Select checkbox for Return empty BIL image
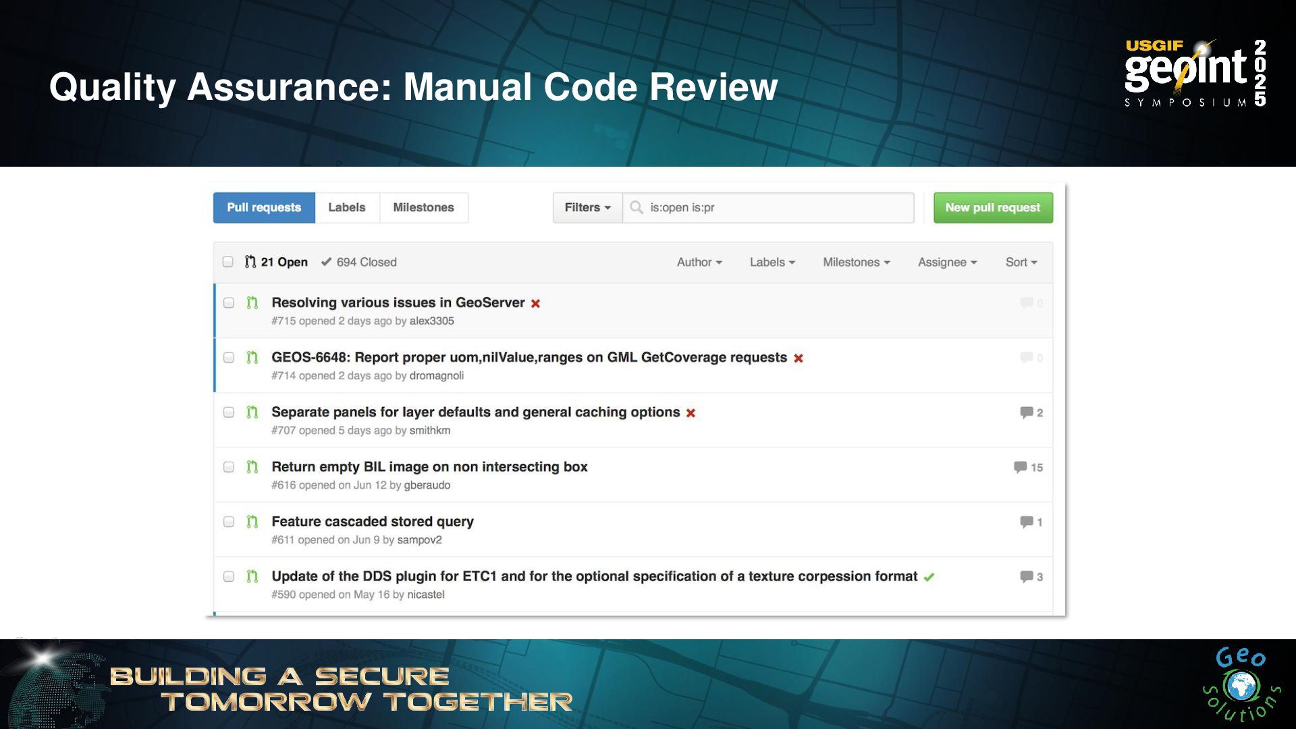Screen dimensions: 1296x729 coord(229,467)
